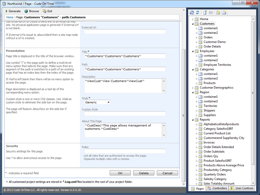
Task: Click in the Custom Style field
Action: coord(125,114)
